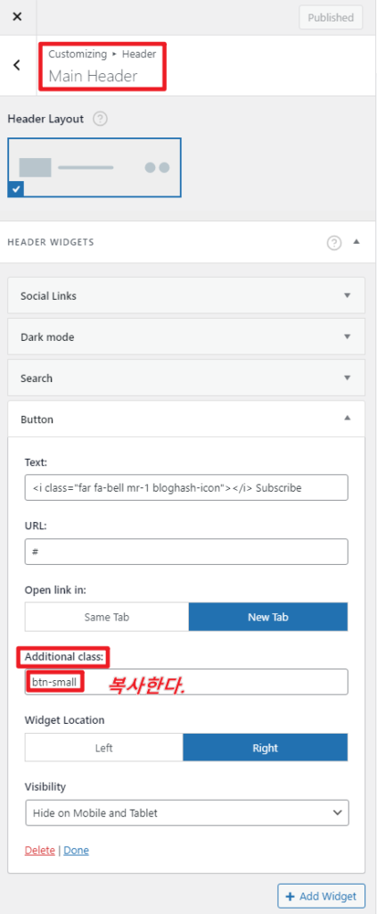Expand the Social Links widget
Viewport: 377px width, 914px height.
click(186, 295)
